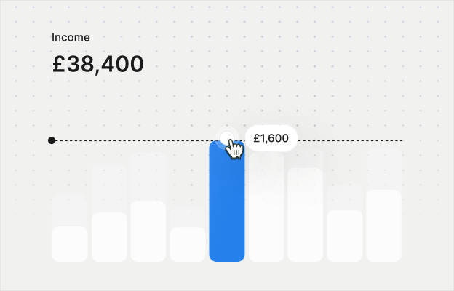Select the last solid bar on the right
This screenshot has height=291, width=454.
[383, 226]
